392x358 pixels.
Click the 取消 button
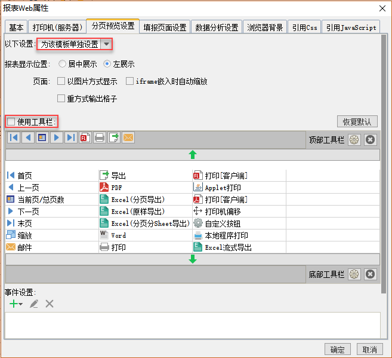point(370,350)
